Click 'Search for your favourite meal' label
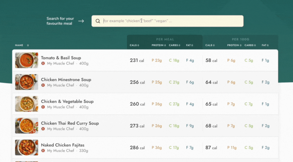Image resolution: width=293 pixels, height=162 pixels. pos(60,21)
